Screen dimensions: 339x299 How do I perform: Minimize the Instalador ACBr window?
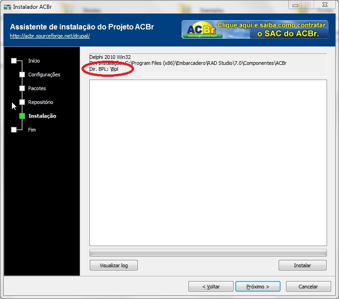coord(295,5)
